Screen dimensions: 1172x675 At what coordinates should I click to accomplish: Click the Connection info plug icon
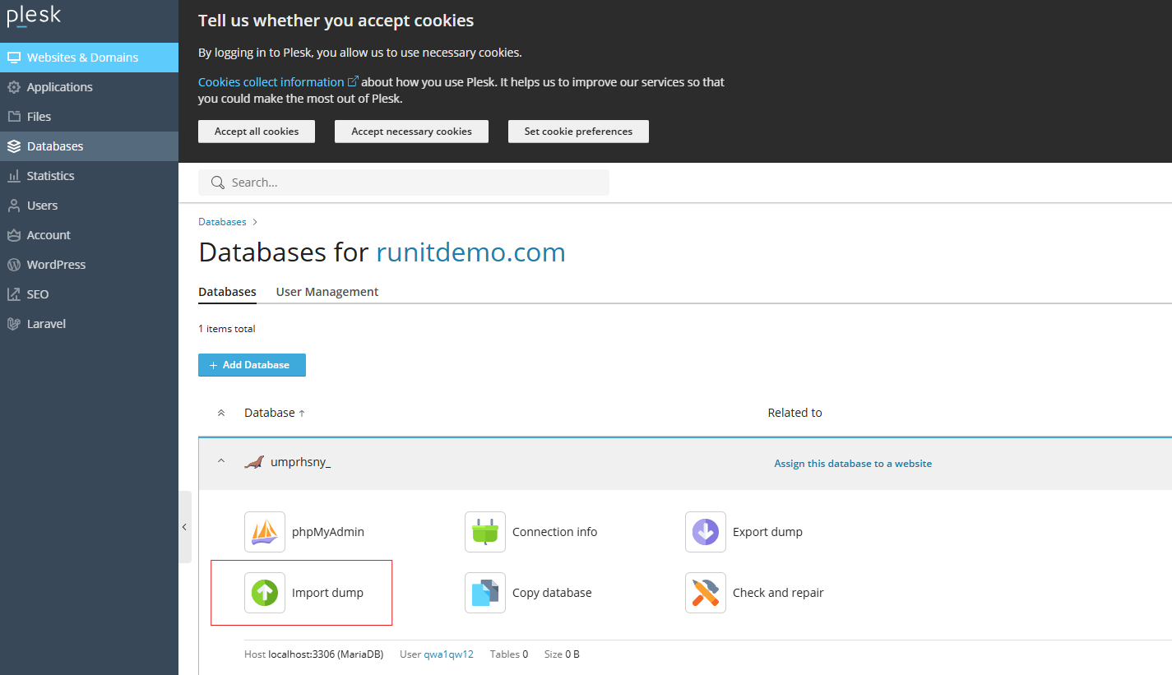pyautogui.click(x=485, y=532)
